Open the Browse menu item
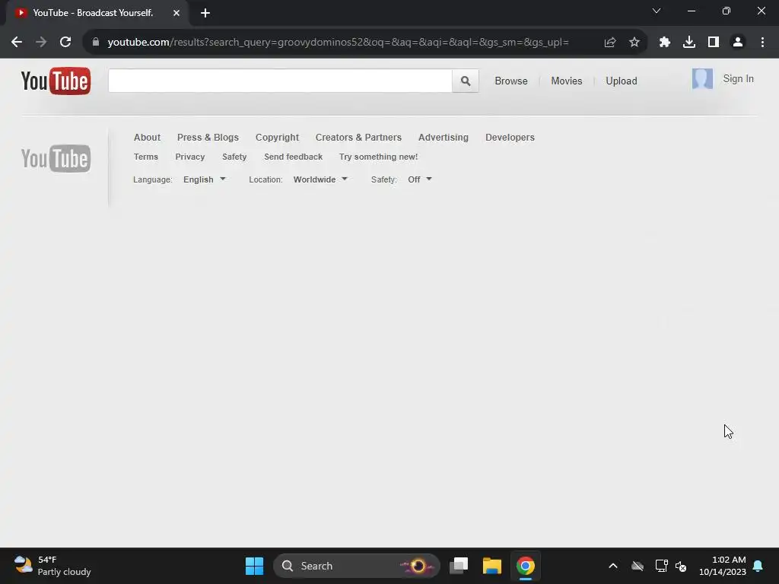779x584 pixels. 510,81
